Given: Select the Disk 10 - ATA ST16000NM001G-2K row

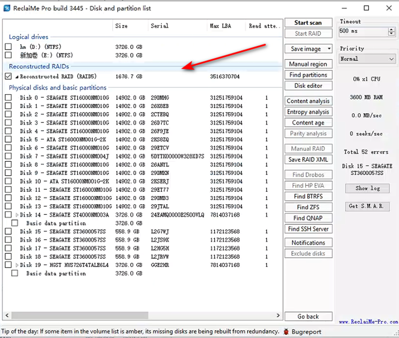Looking at the screenshot, I should (143, 181).
